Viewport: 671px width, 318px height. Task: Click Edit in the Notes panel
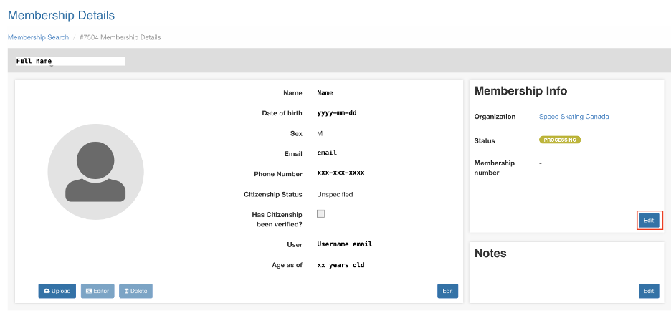649,291
